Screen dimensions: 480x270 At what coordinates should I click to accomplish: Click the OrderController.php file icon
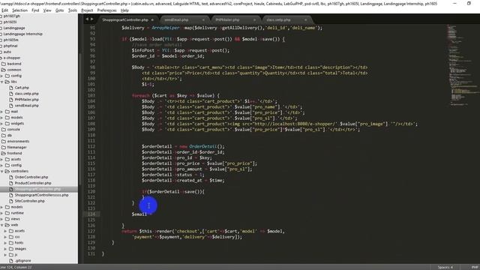pyautogui.click(x=11, y=177)
